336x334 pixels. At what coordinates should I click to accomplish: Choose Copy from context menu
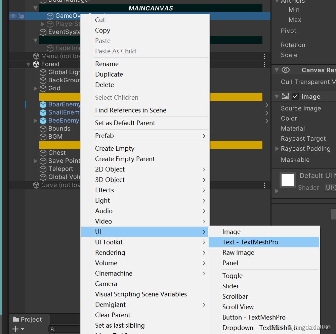coord(145,31)
